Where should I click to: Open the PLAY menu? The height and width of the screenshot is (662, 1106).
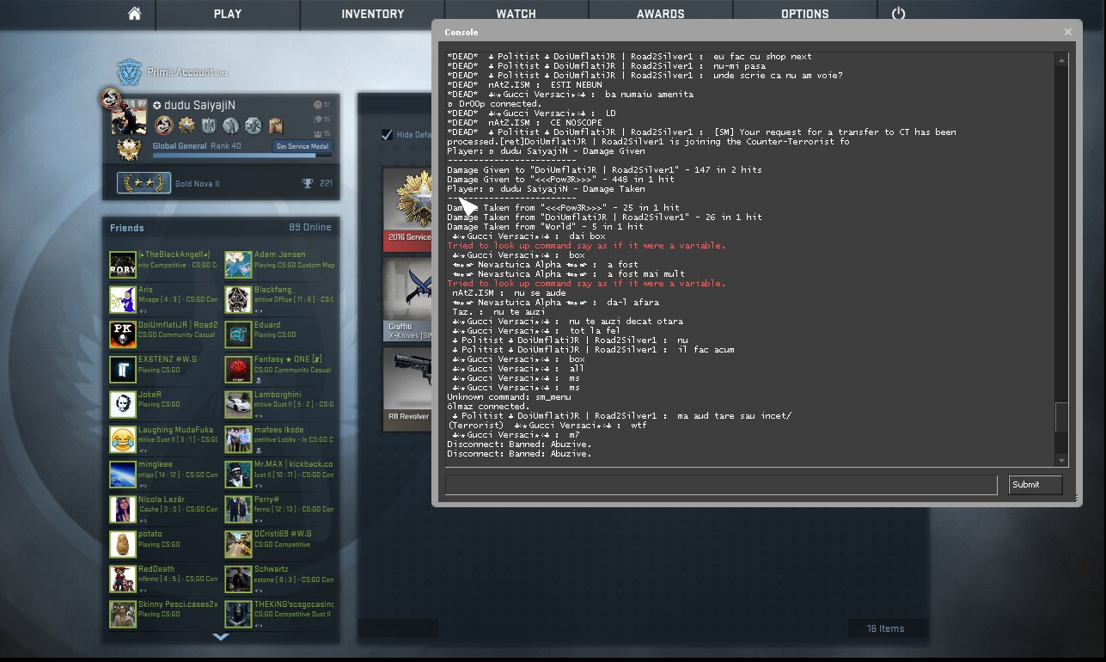coord(228,14)
